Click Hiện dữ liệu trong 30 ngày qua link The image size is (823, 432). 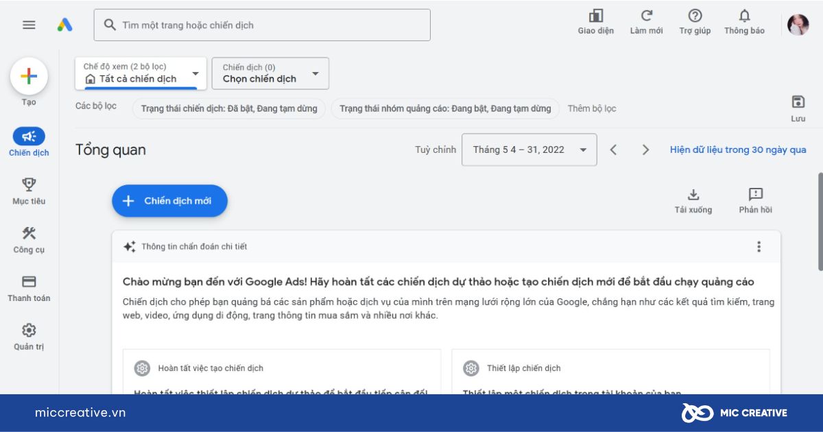(738, 149)
